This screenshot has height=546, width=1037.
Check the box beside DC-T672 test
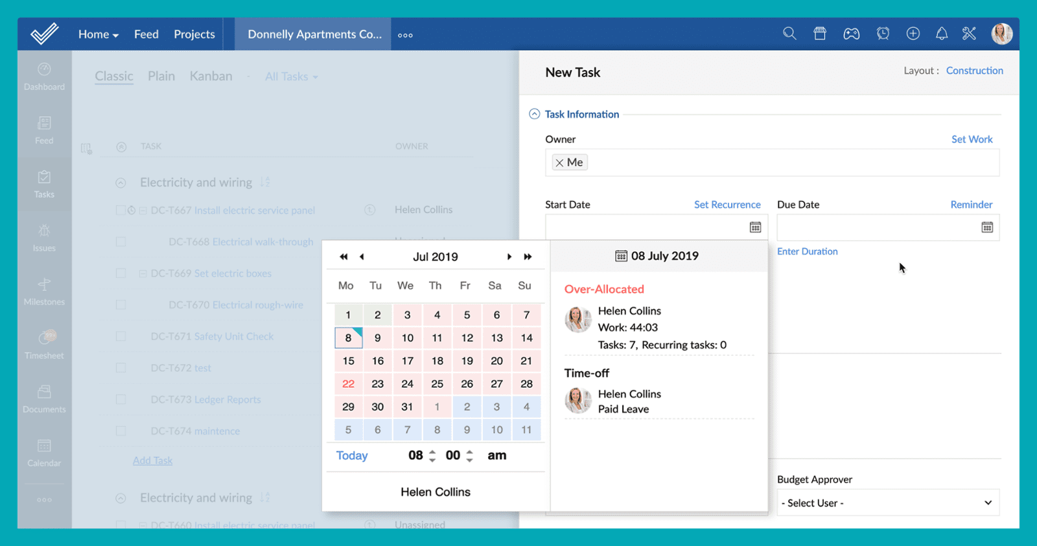[x=121, y=368]
